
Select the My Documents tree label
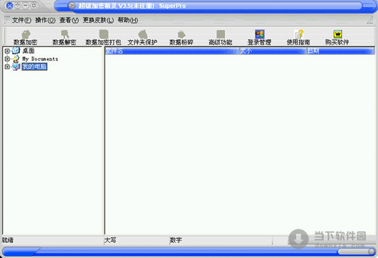coord(40,59)
